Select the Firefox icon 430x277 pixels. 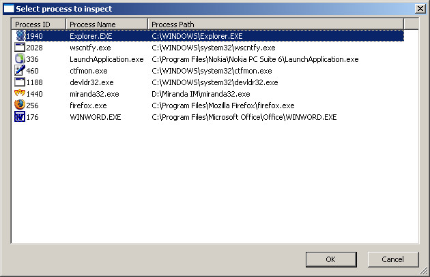coord(20,105)
